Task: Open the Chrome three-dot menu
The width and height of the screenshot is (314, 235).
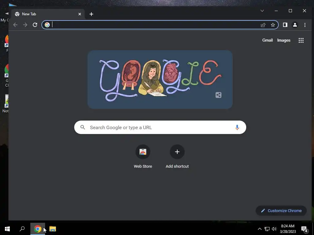Action: [x=305, y=25]
